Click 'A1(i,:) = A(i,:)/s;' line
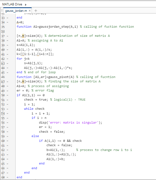156x180 pixels. [x=34, y=50]
